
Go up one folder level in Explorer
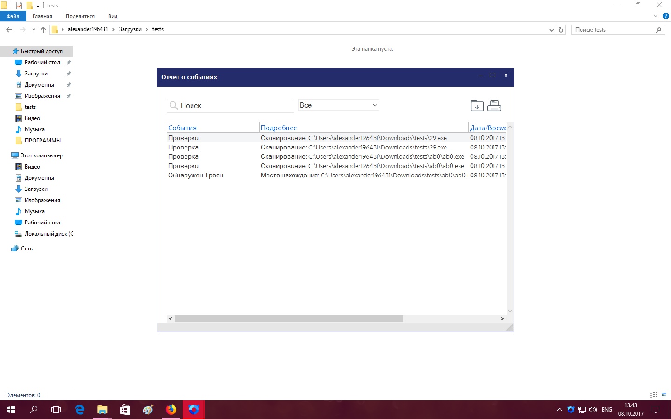(43, 30)
